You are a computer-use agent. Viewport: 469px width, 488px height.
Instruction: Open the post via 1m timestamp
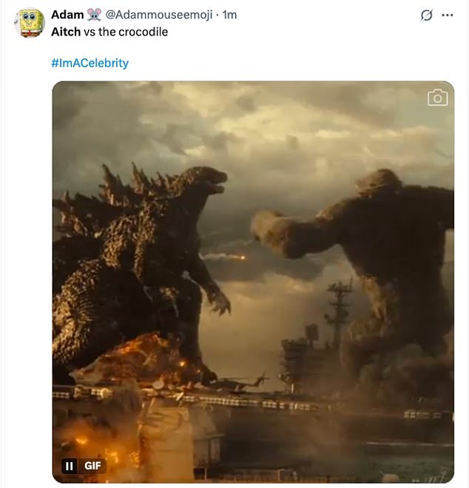(230, 14)
